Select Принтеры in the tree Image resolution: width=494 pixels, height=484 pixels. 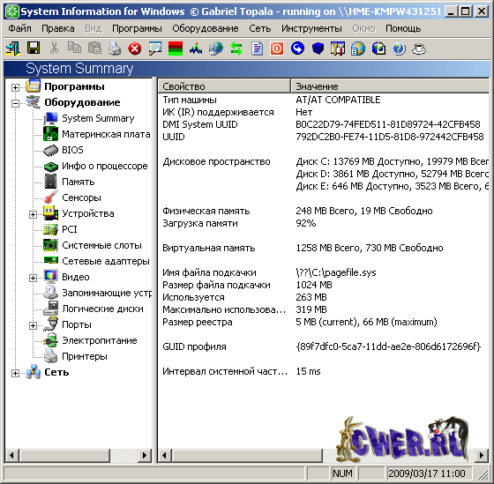tap(85, 356)
